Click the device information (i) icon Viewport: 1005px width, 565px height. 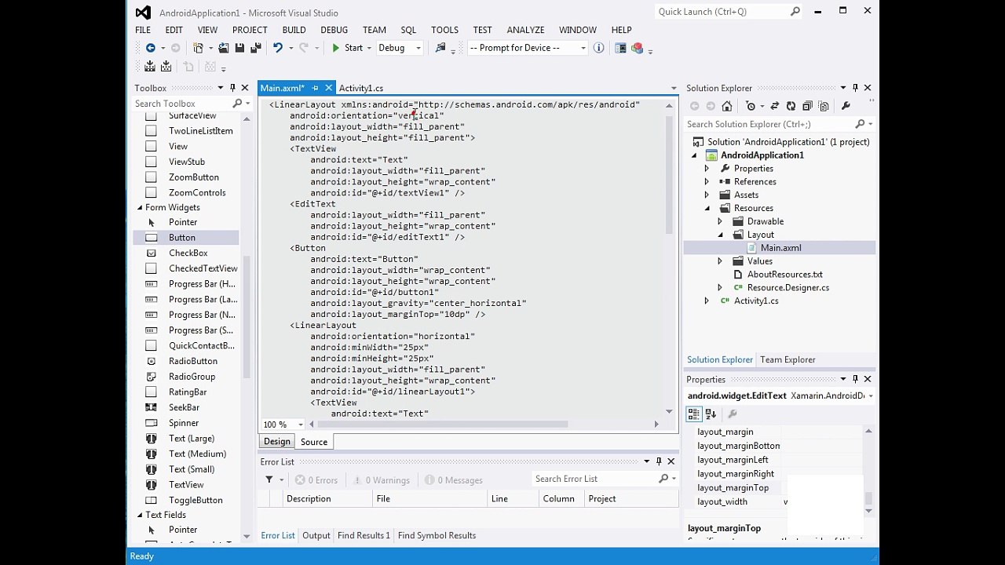click(599, 48)
